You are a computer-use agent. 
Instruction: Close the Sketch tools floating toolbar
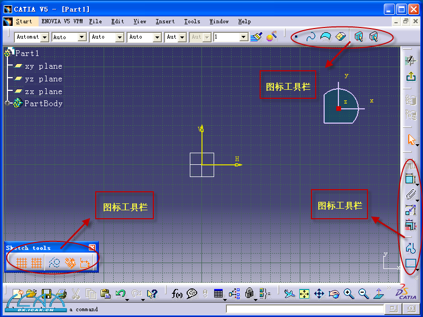(93, 248)
